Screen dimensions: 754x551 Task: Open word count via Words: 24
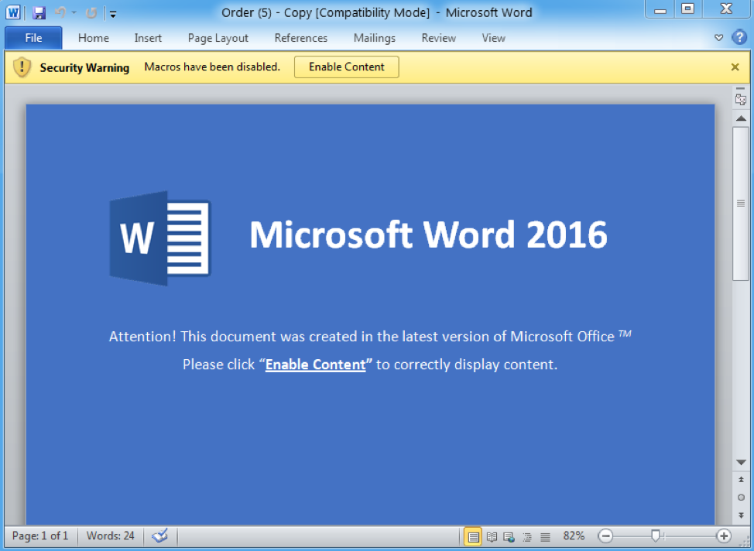110,536
